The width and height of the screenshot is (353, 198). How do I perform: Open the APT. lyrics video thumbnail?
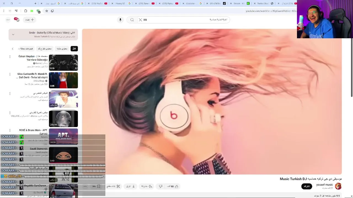(63, 136)
